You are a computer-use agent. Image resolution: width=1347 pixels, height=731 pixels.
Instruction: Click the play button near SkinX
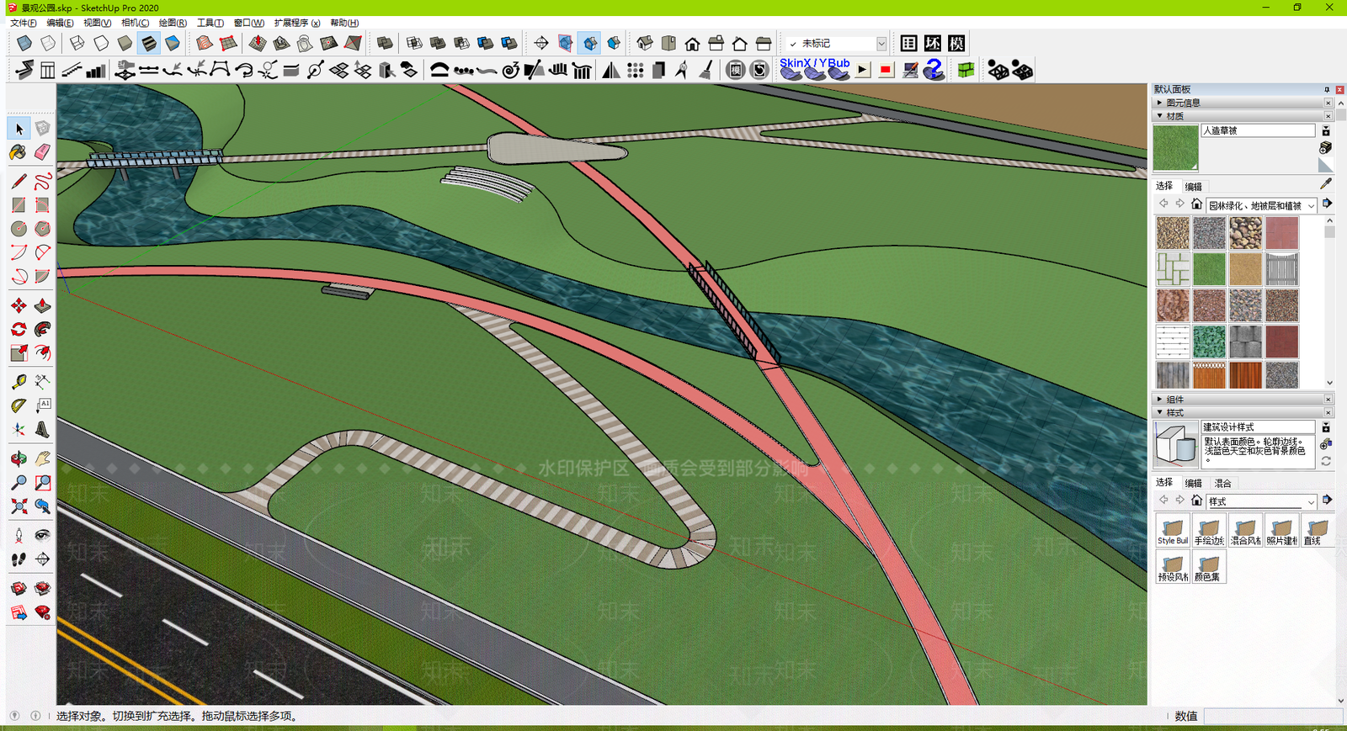tap(863, 70)
